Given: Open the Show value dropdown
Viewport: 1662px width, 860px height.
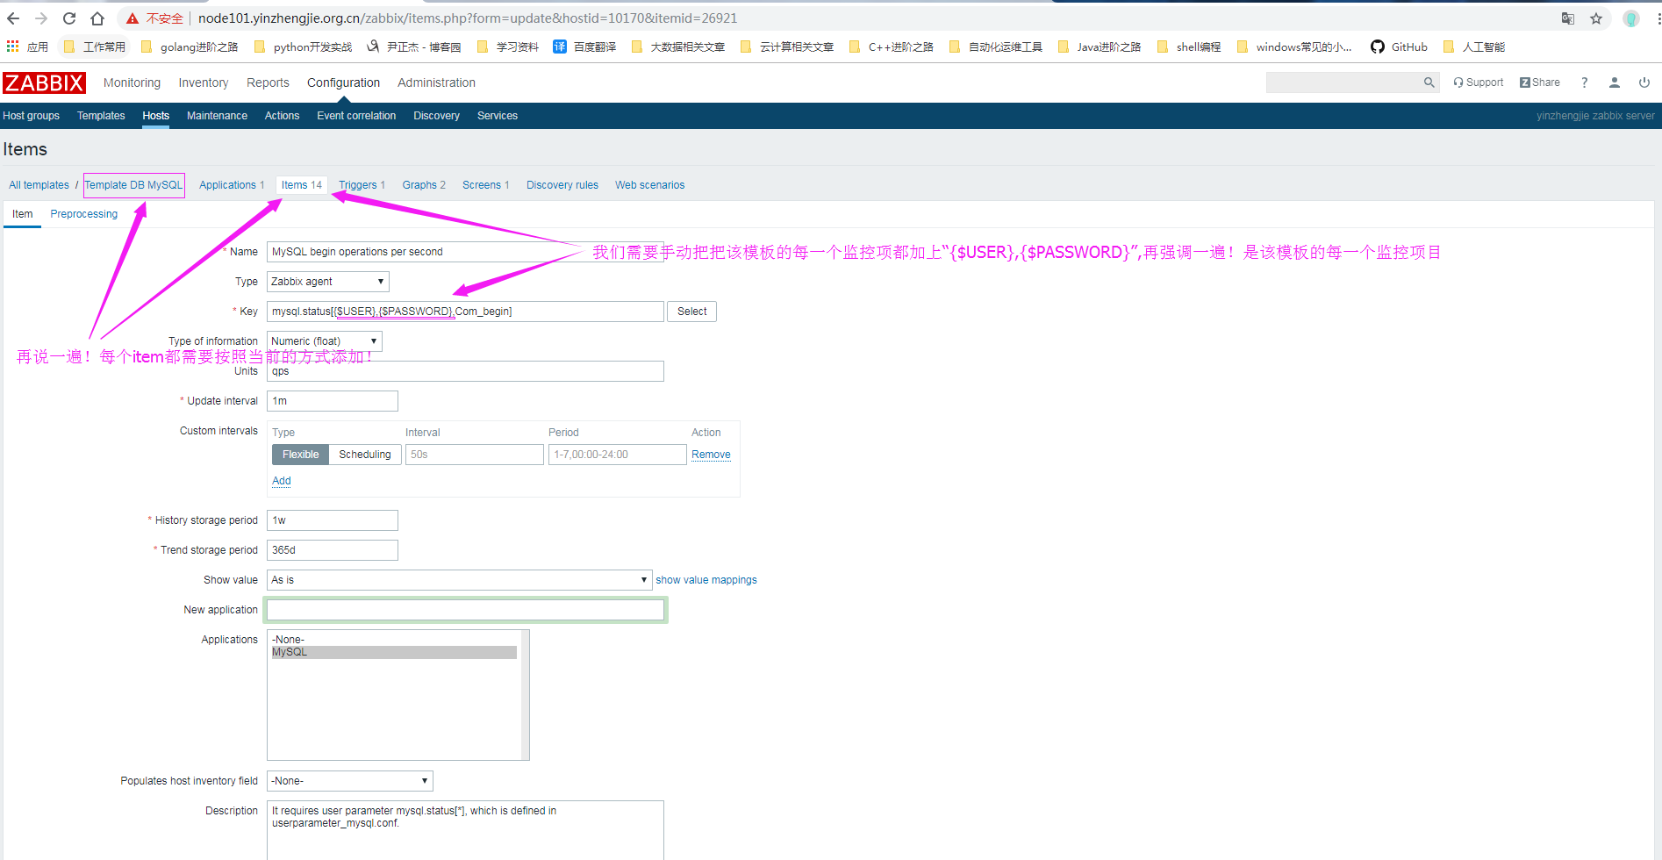Looking at the screenshot, I should [459, 580].
